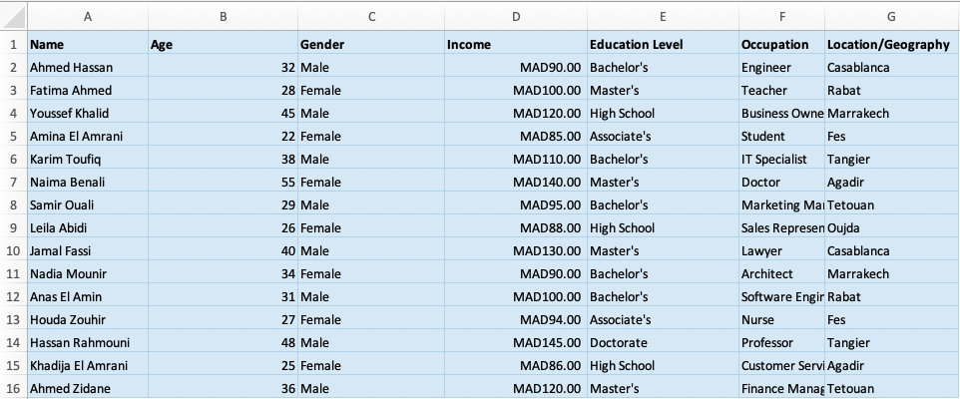The height and width of the screenshot is (399, 960).
Task: Select the IT Specialist occupation cell
Action: (781, 160)
